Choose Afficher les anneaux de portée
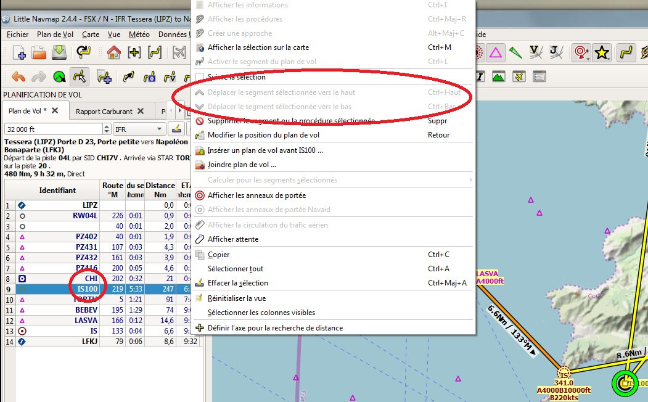Image resolution: width=648 pixels, height=402 pixels. tap(334, 195)
